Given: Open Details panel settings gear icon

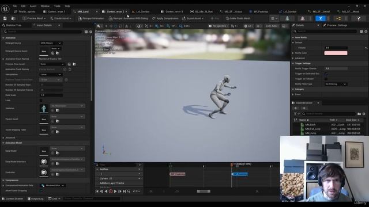Looking at the screenshot, I should click(x=366, y=31).
